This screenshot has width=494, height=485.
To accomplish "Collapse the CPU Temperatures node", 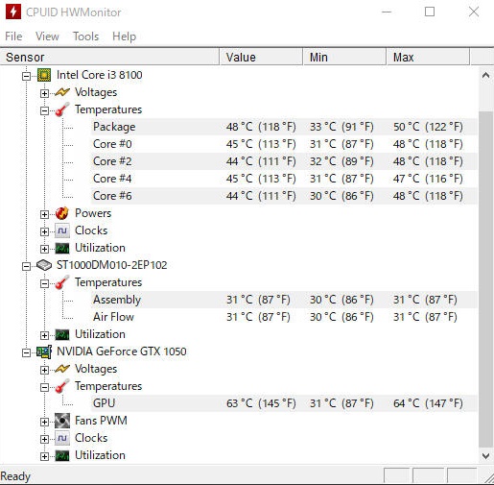I will pos(44,110).
